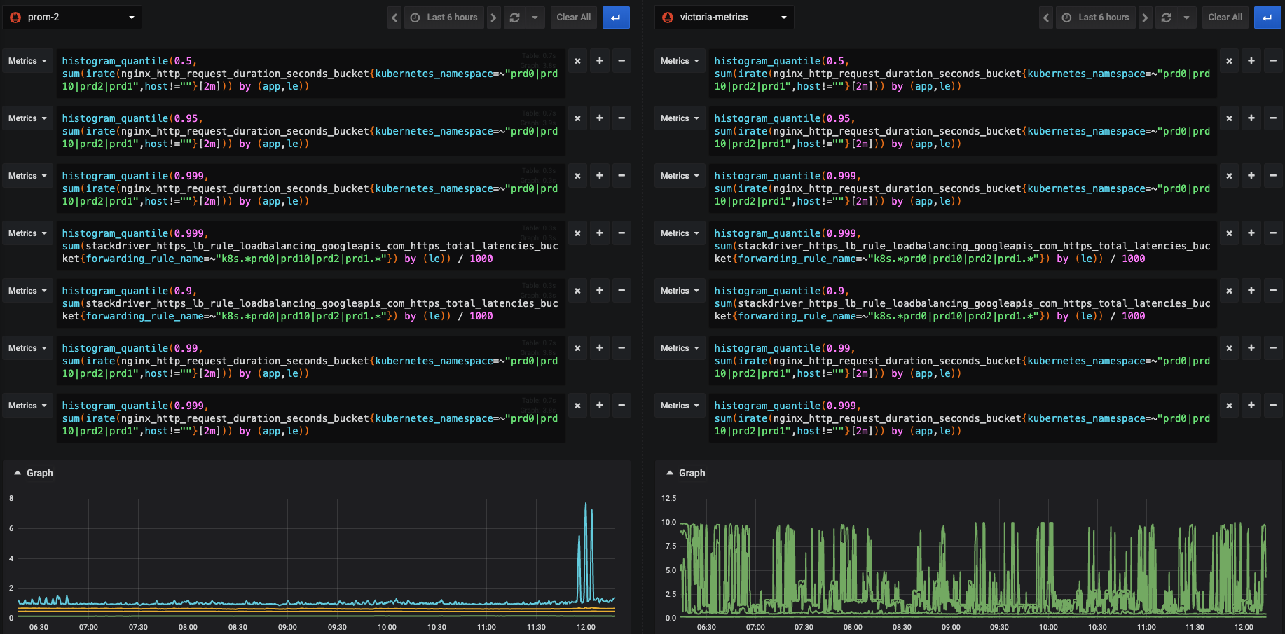Shift time range forward in victoria-metrics pane
The width and height of the screenshot is (1285, 634).
coord(1145,18)
